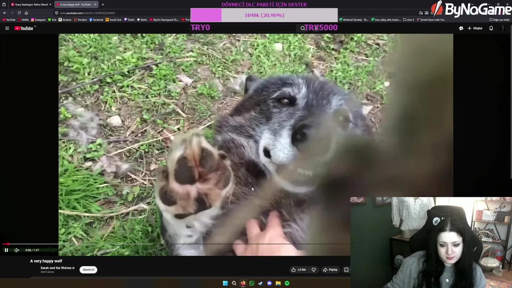Click the browser home button
The height and width of the screenshot is (288, 512).
point(26,13)
